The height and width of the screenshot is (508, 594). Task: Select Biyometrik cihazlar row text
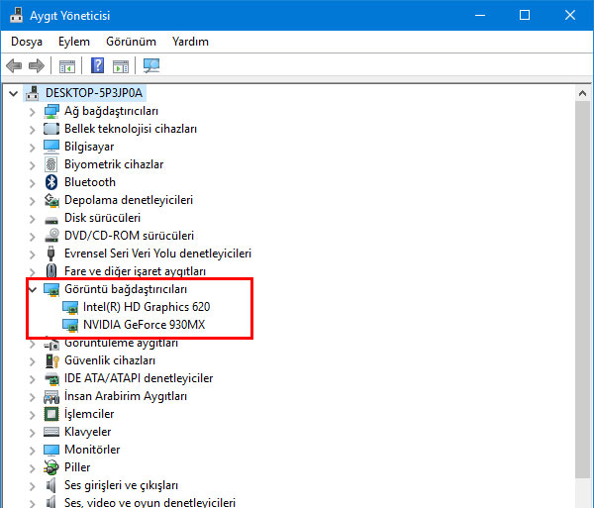(x=114, y=164)
